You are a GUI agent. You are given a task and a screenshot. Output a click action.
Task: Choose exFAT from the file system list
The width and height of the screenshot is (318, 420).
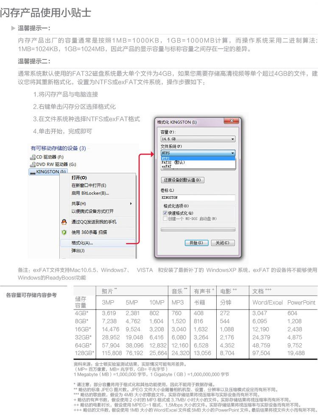coord(167,166)
